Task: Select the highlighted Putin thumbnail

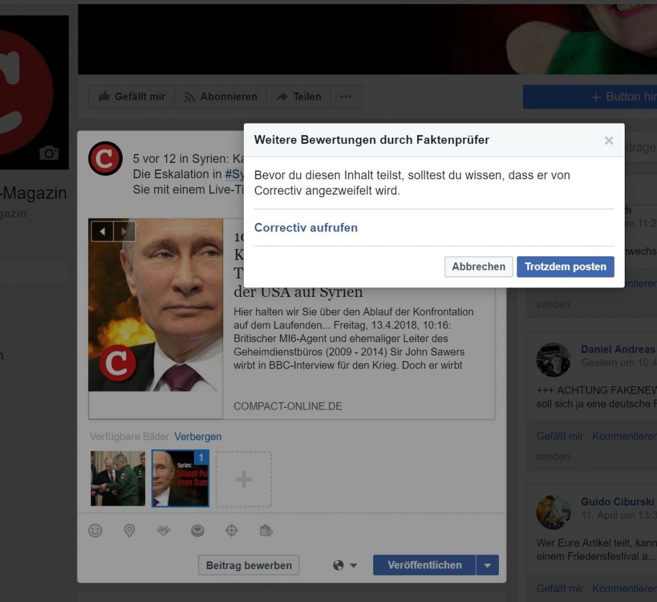Action: (180, 479)
